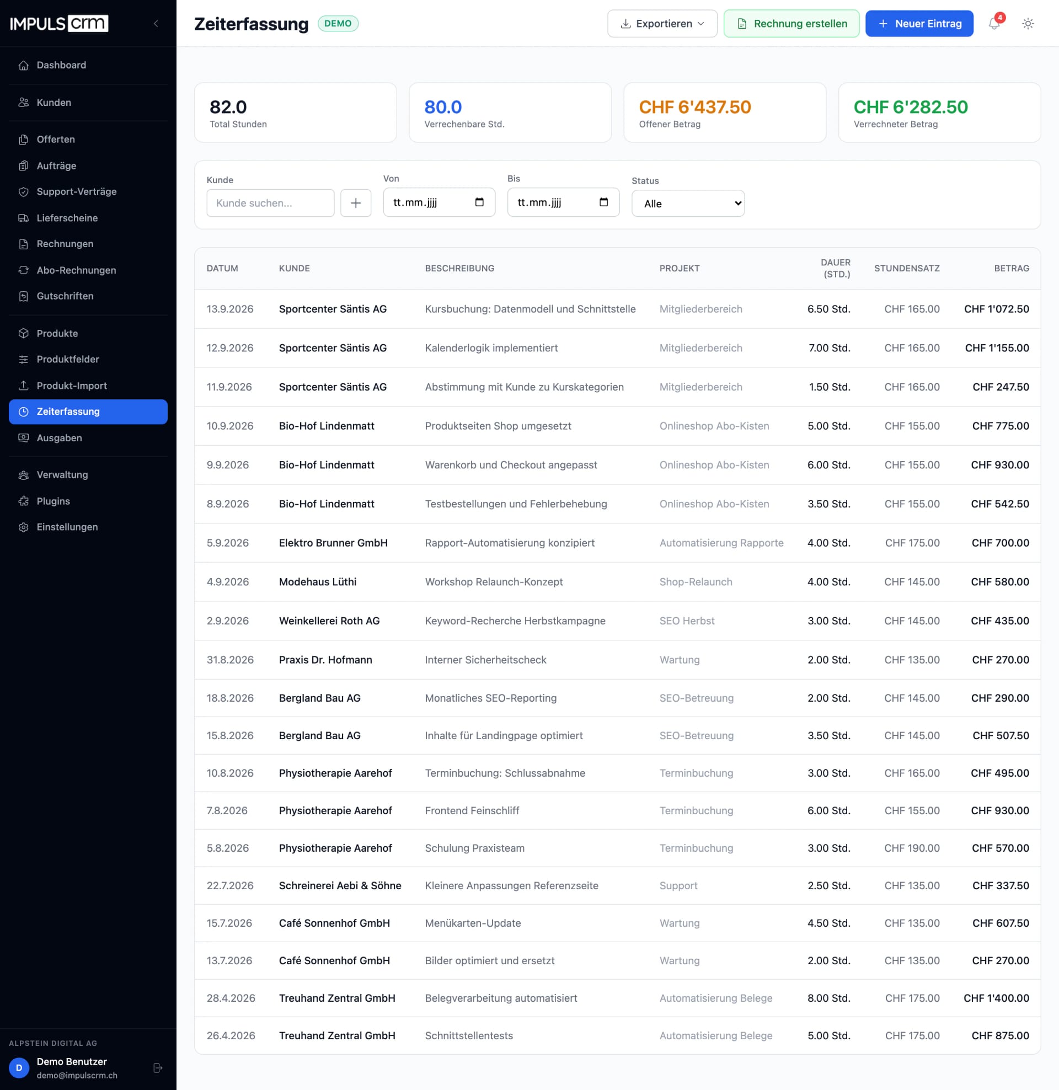Open Produkte in the sidebar

pos(88,334)
